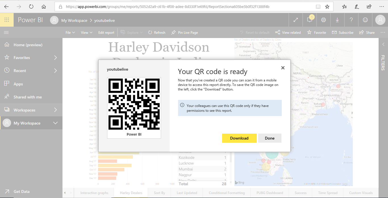Expand the Filters pane arrow
The image size is (388, 198).
(x=383, y=45)
